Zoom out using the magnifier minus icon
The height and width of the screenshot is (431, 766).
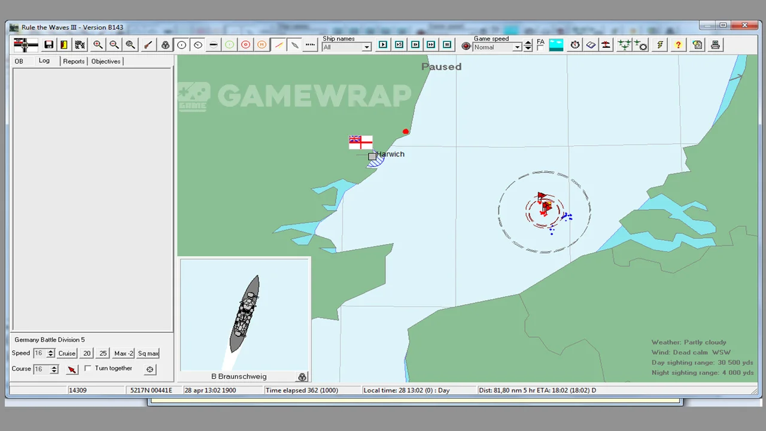114,45
